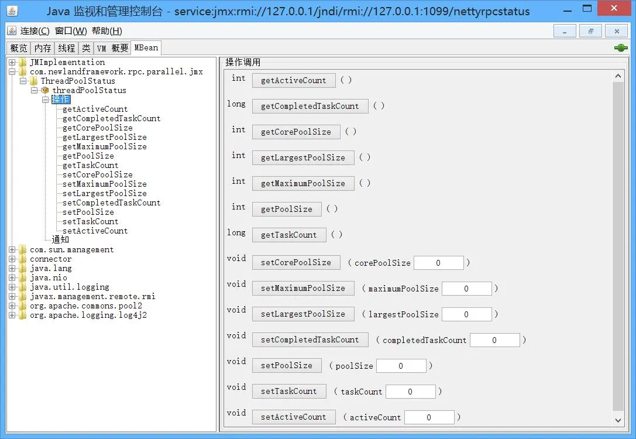Click the setPoolSize operation button
Screen dimensions: 636x439
click(x=287, y=366)
